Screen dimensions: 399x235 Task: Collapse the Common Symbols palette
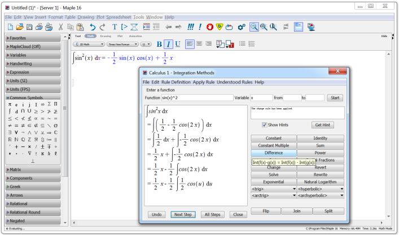click(x=33, y=97)
